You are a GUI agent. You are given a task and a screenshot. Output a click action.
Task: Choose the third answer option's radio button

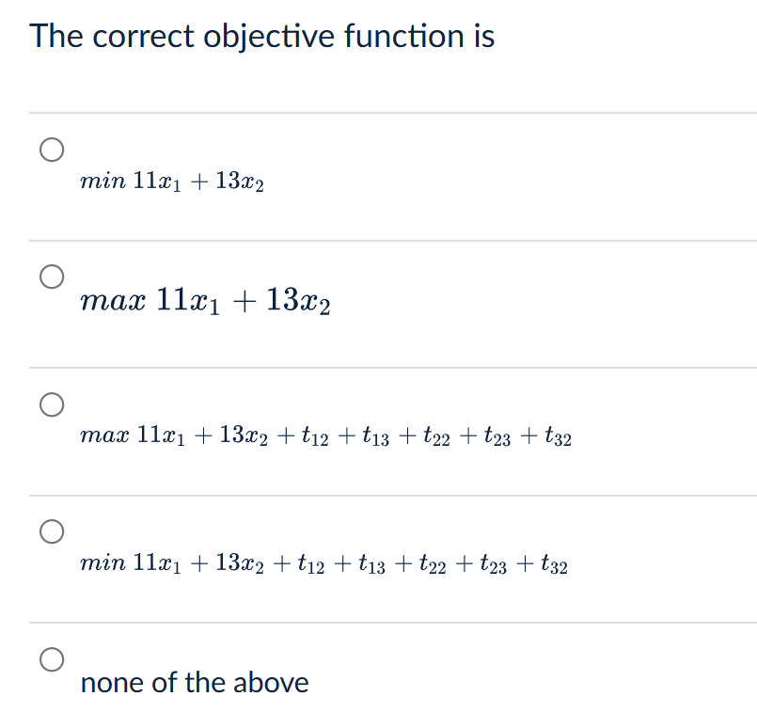54,404
